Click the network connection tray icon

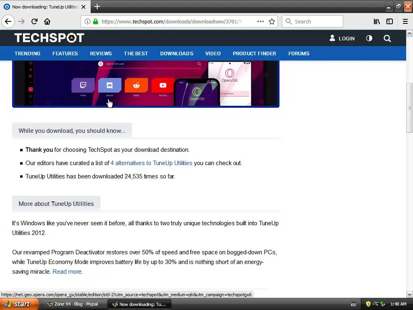375,304
